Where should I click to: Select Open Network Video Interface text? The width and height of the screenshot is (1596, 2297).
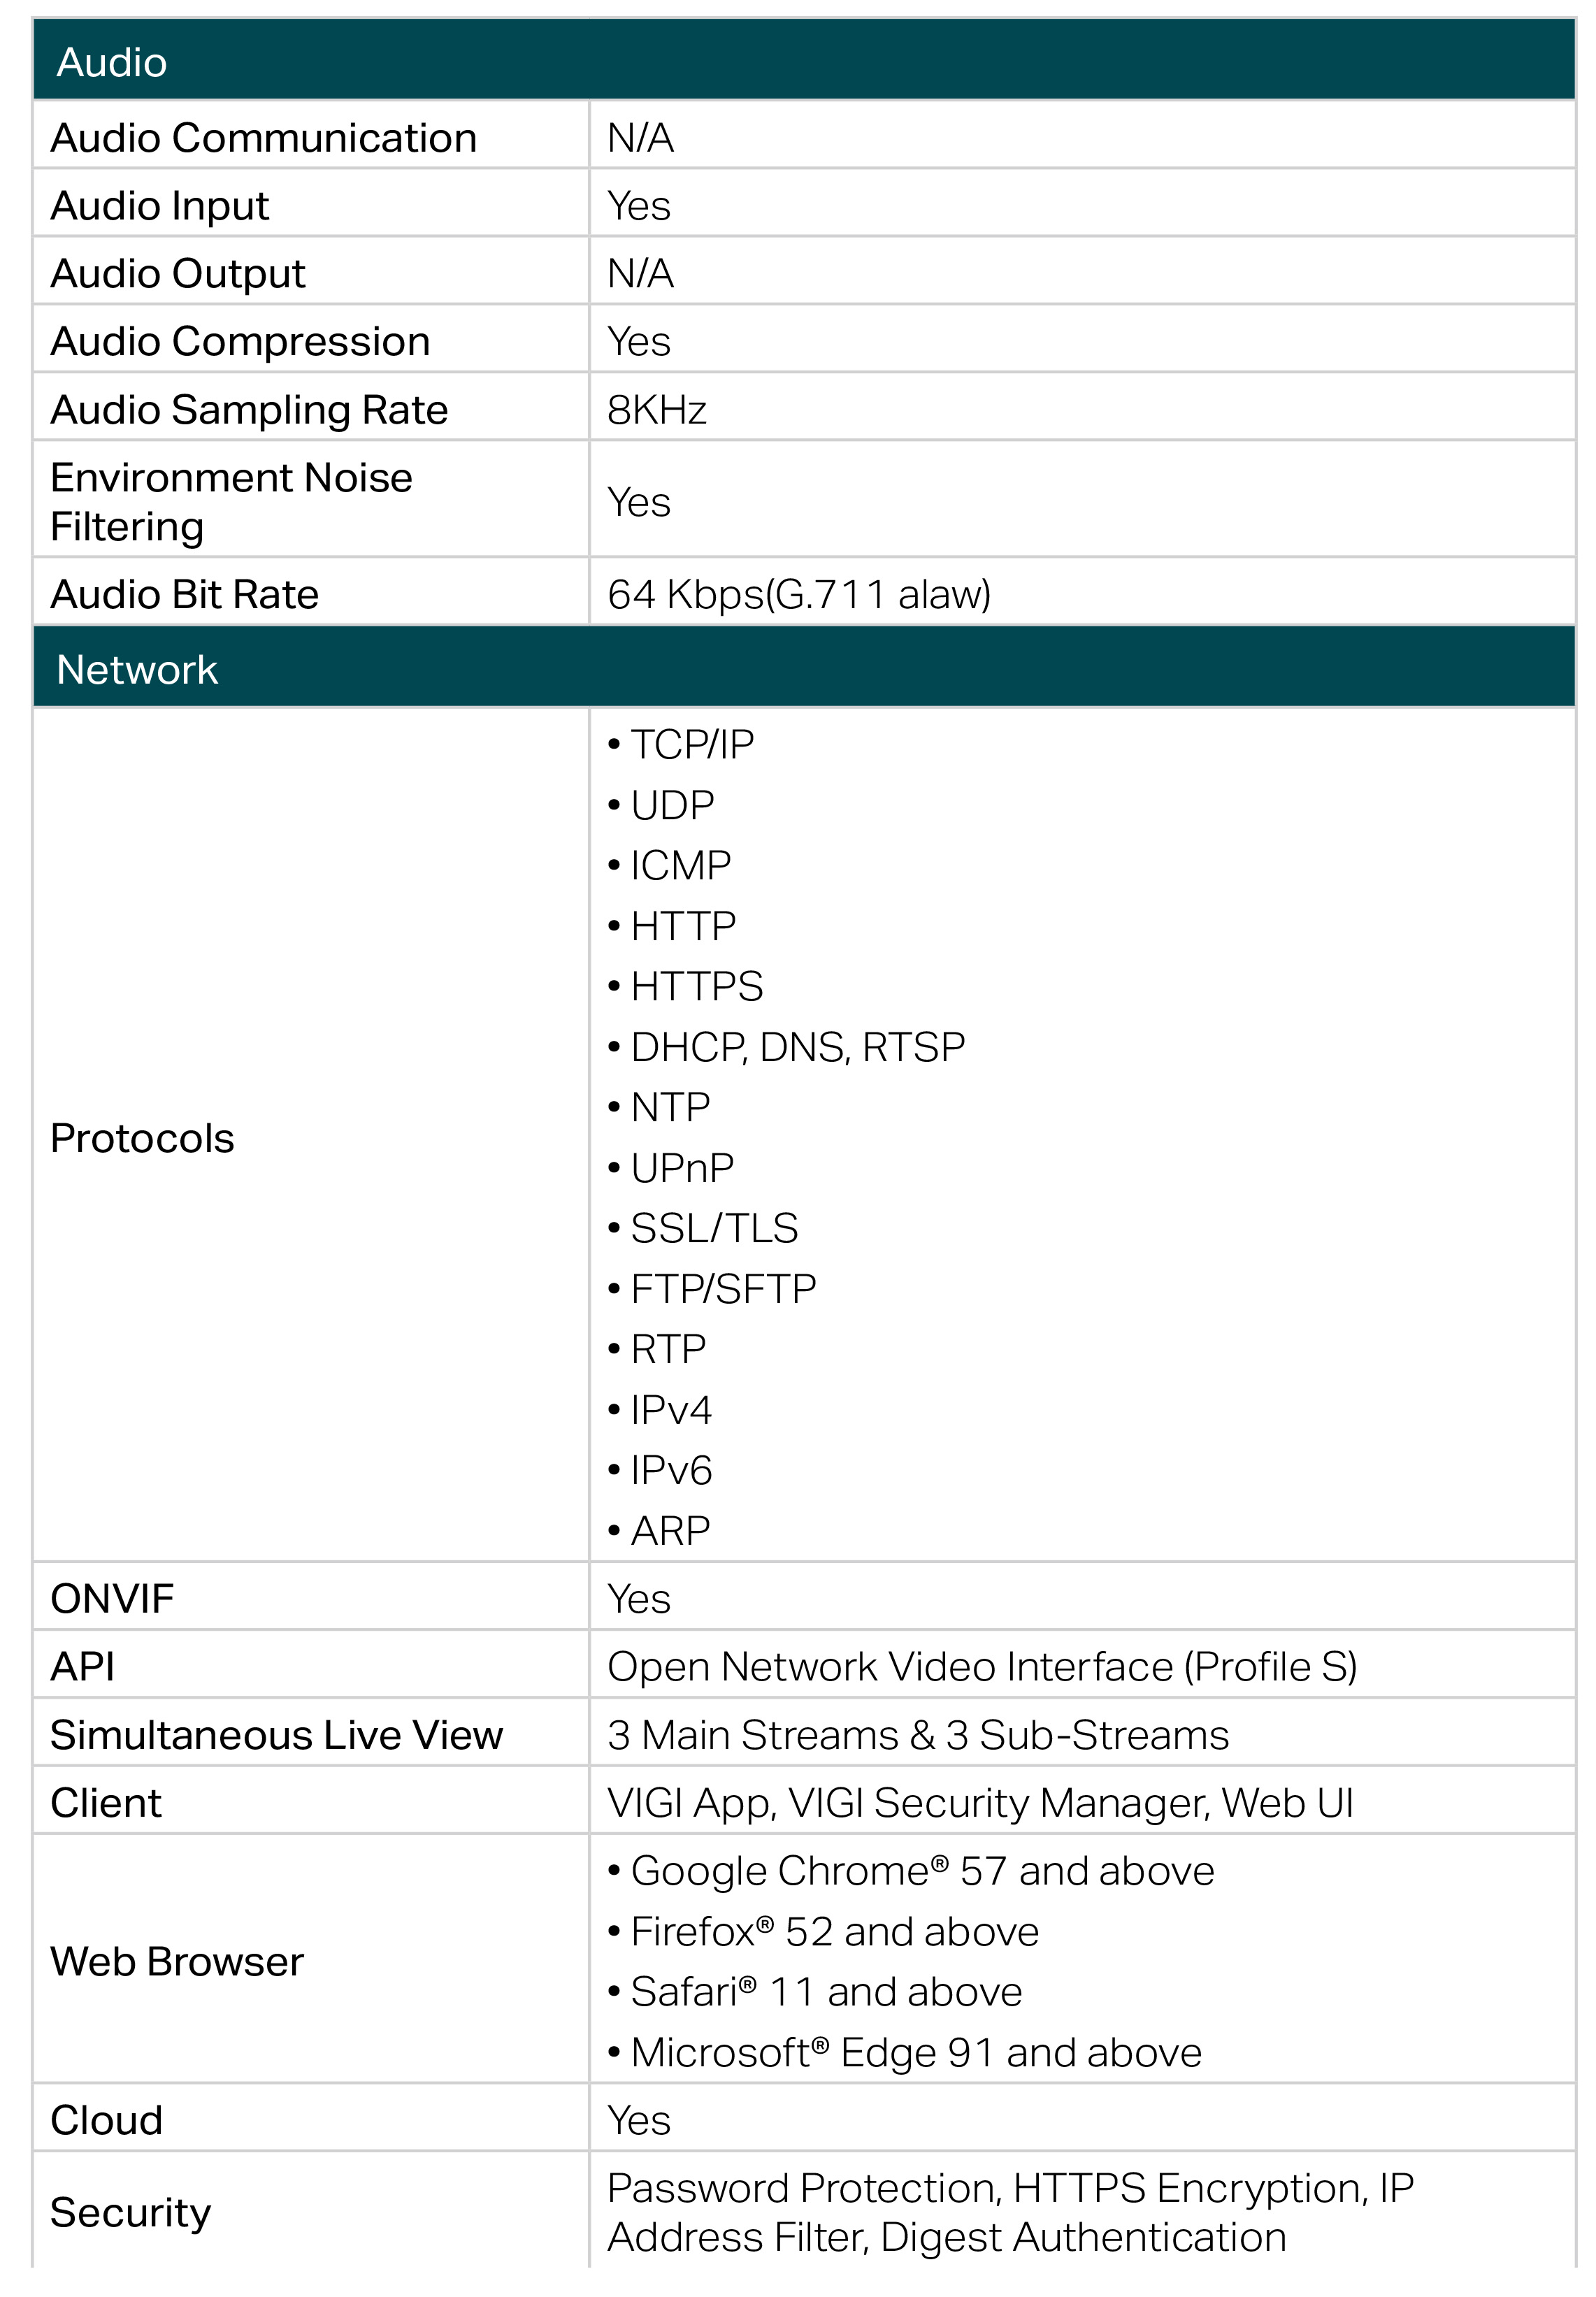click(x=890, y=1667)
